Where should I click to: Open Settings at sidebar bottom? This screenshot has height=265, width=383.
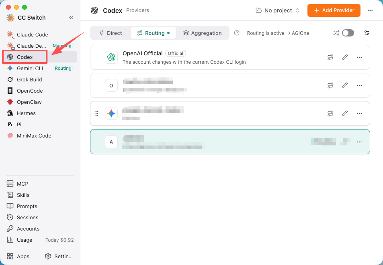59,256
